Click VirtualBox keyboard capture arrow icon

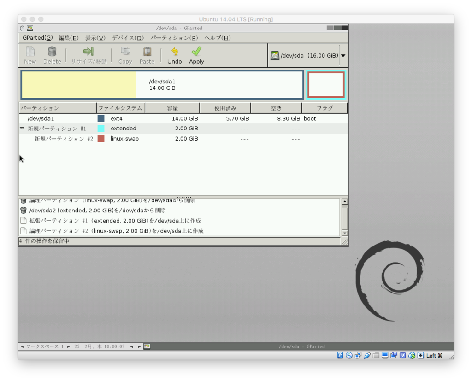click(421, 355)
